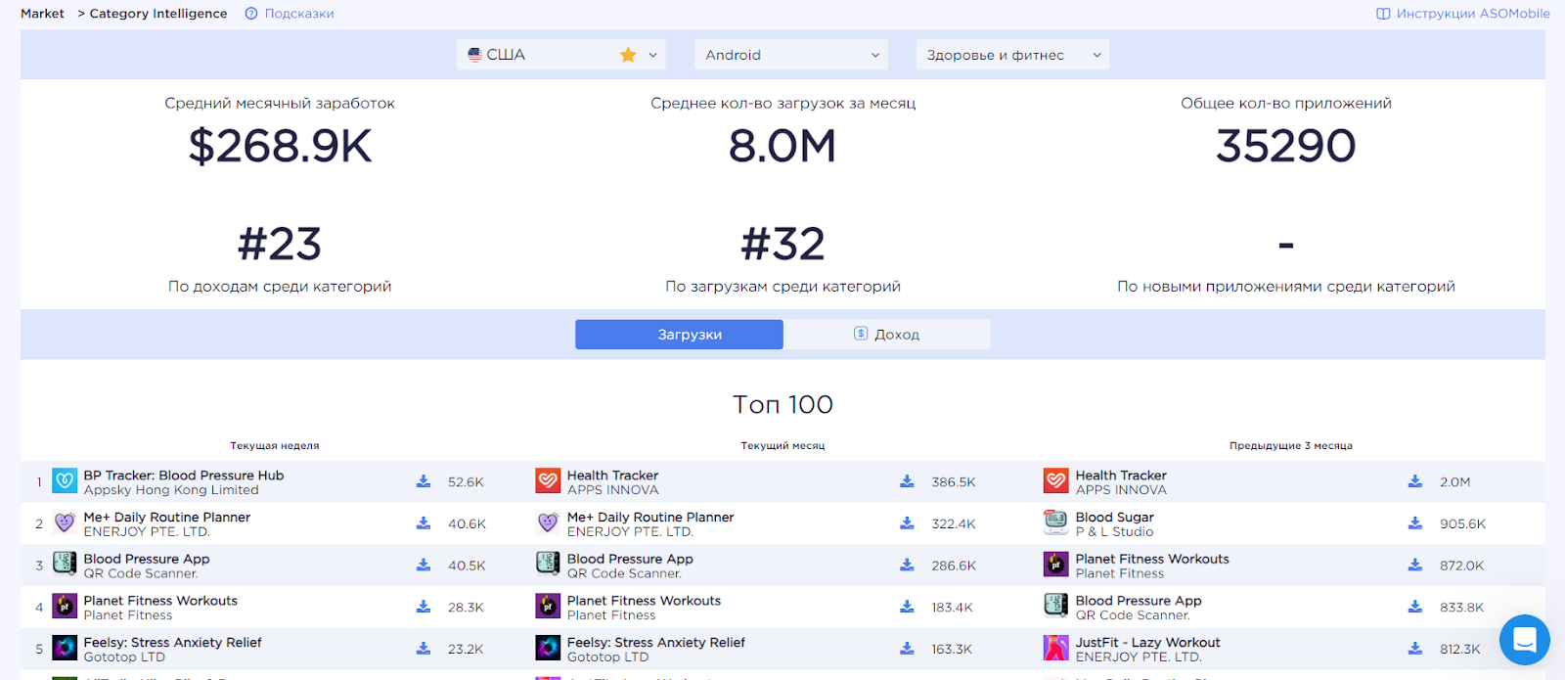Click Health Tracker icon in current month list
Screen dimensions: 1565x680
point(548,481)
